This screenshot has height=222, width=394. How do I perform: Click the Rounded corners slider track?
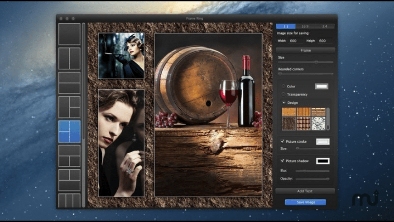tap(306, 73)
